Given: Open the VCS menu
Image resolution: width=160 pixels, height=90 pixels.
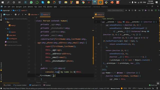Looking at the screenshot, I should coord(44,7).
